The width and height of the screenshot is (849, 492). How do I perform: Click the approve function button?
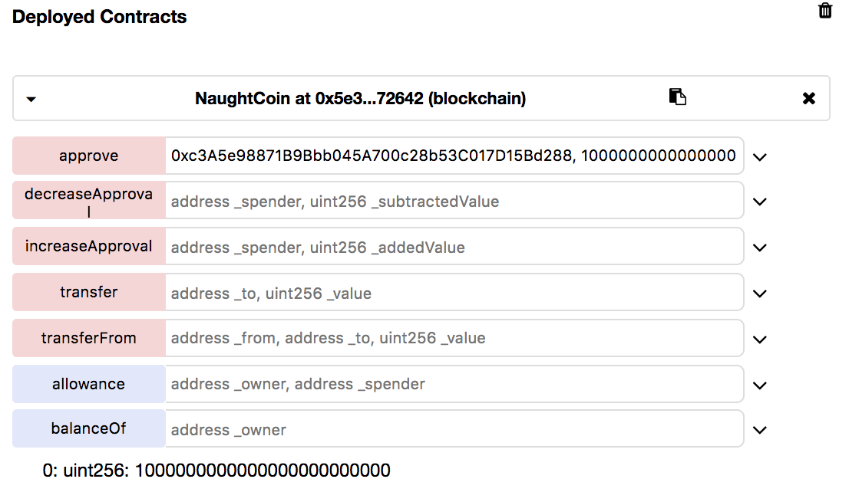click(89, 156)
